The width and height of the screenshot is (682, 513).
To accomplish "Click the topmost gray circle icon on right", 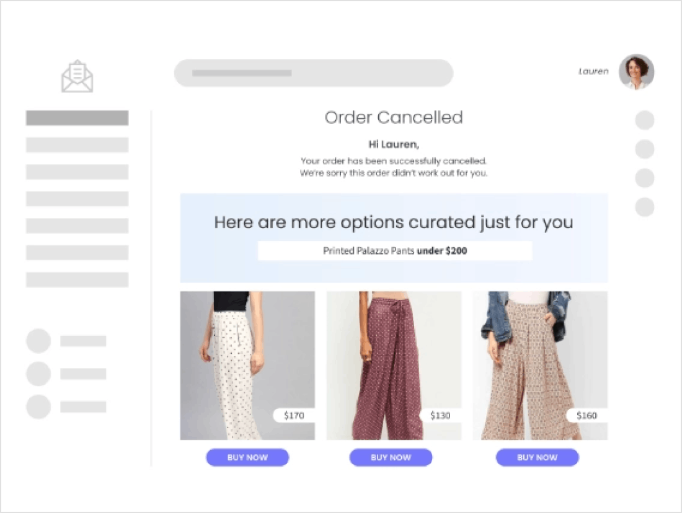I will pos(645,120).
